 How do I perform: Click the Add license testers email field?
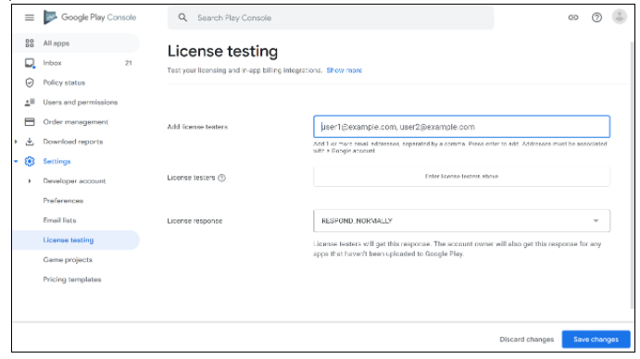tap(461, 127)
